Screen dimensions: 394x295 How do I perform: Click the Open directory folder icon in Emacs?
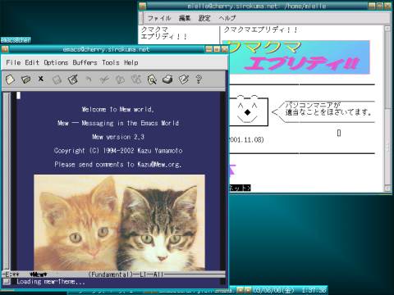(x=26, y=79)
